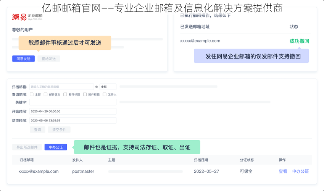This screenshot has height=191, width=324.
Task: Click the 操作 column header
Action: tap(282, 160)
